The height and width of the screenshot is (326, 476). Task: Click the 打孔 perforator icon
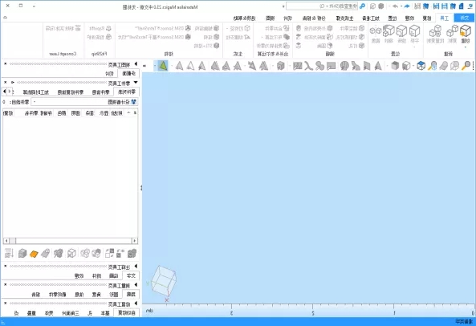pyautogui.click(x=361, y=46)
